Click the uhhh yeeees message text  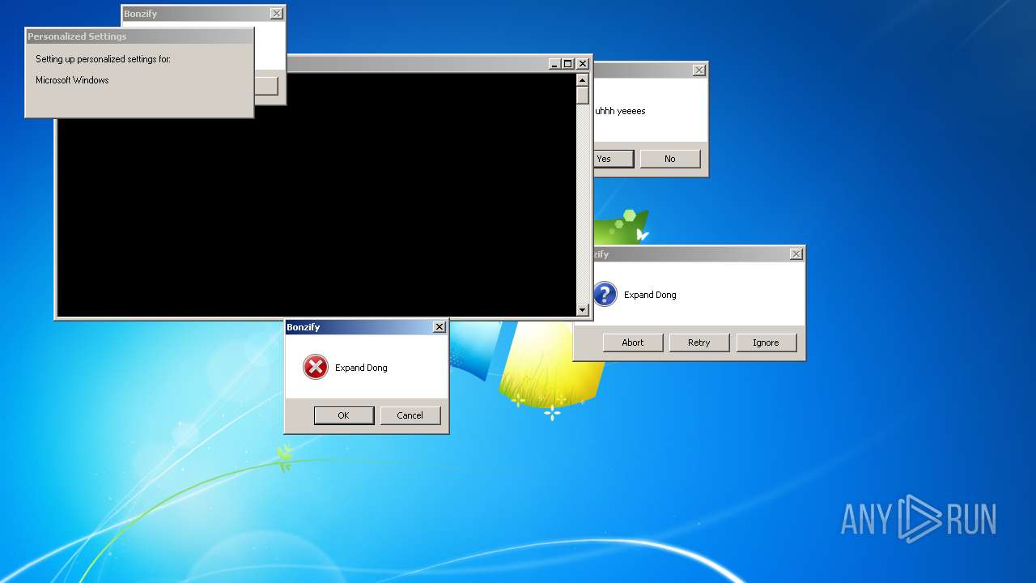click(621, 111)
